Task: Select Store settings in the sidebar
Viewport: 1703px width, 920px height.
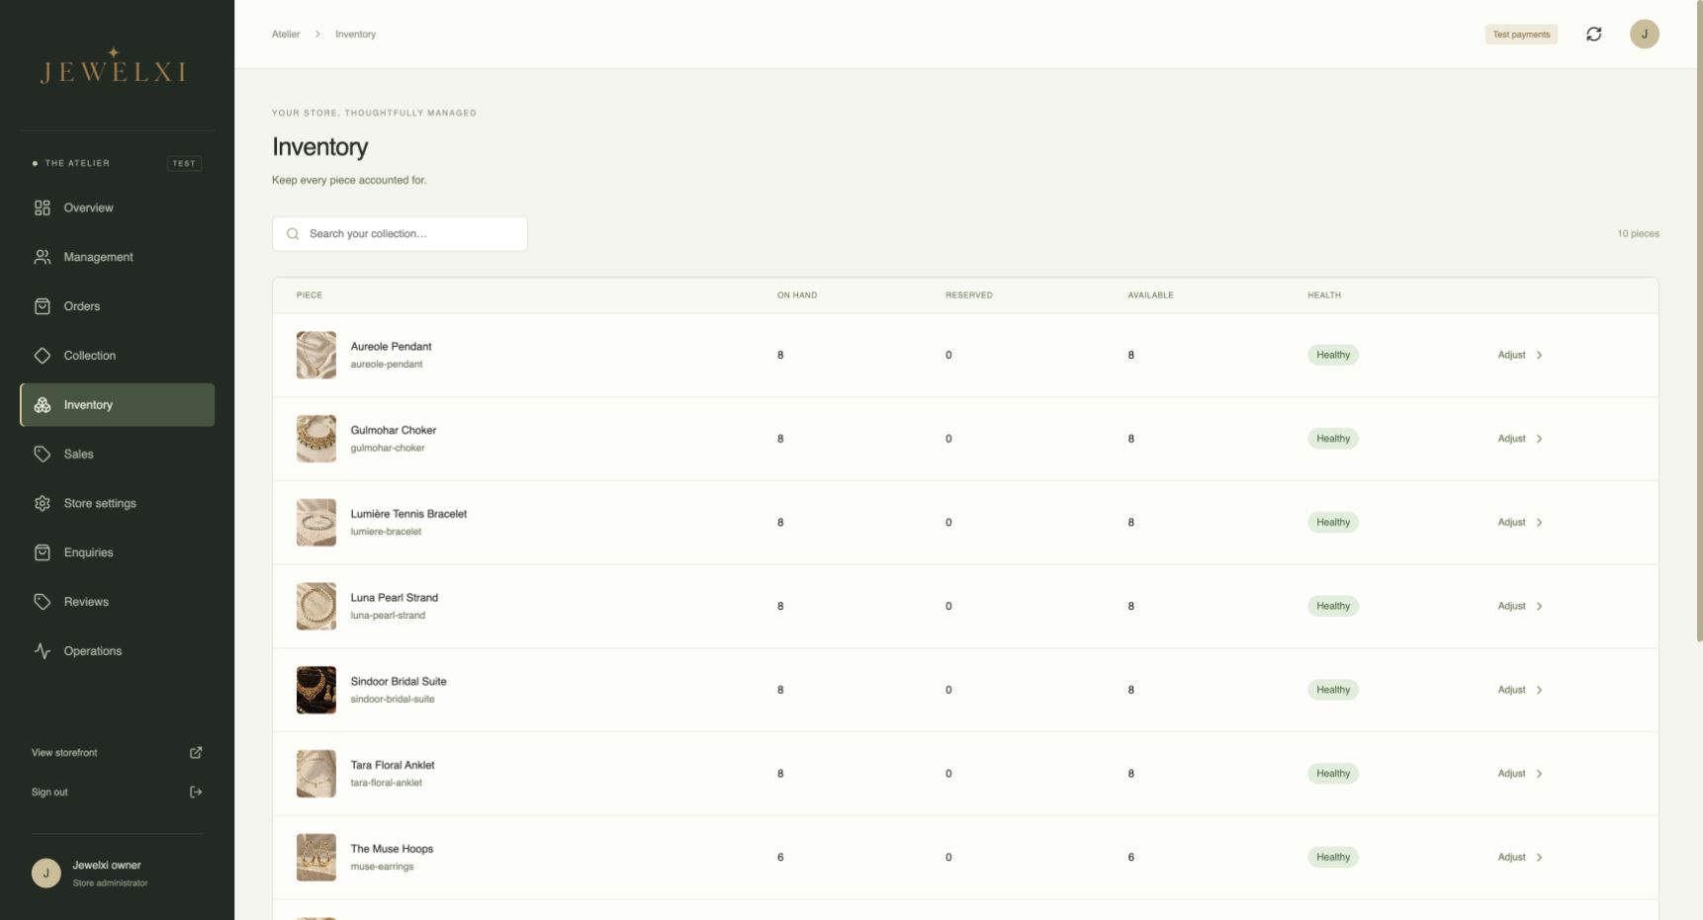Action: (117, 503)
